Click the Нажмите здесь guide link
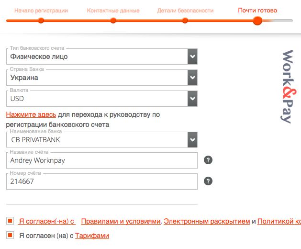Screen dimensions: 301x249 coord(31,114)
